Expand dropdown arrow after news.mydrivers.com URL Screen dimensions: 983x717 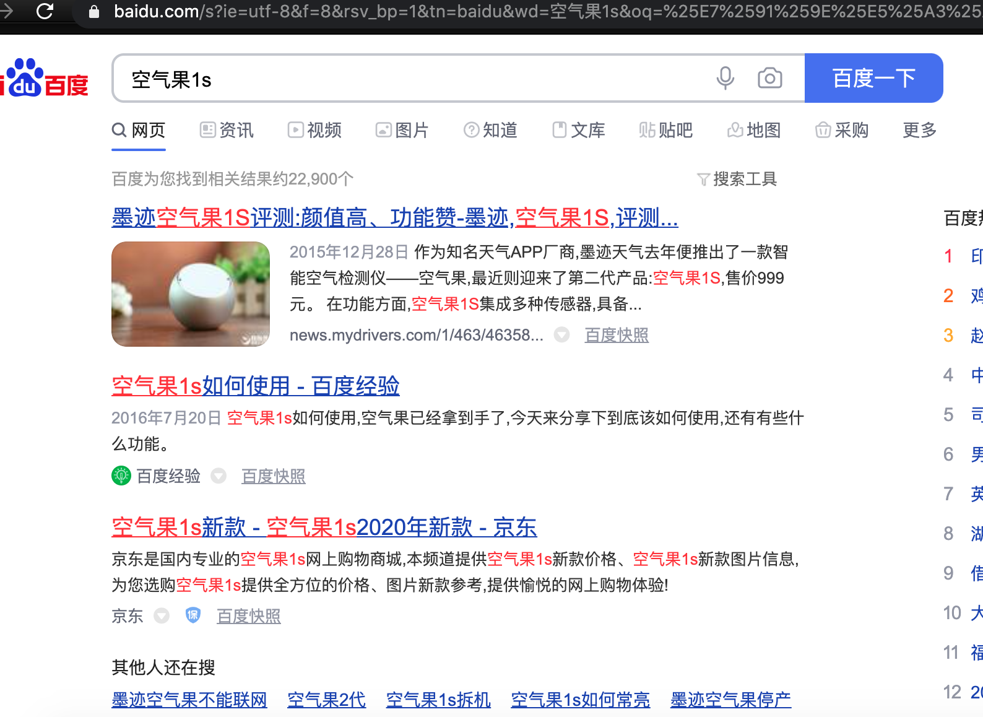(561, 335)
